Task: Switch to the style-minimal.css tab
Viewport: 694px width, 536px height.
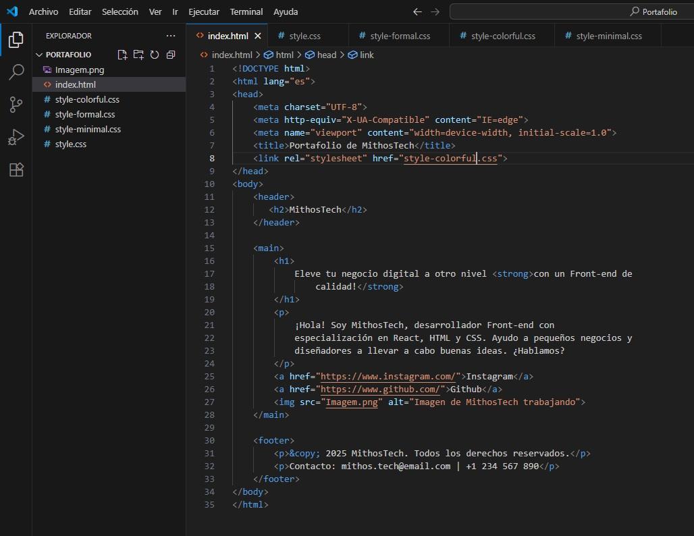Action: pyautogui.click(x=608, y=36)
